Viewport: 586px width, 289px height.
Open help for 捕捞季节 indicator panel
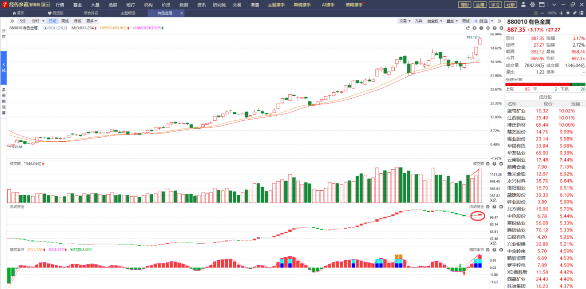tap(494, 250)
